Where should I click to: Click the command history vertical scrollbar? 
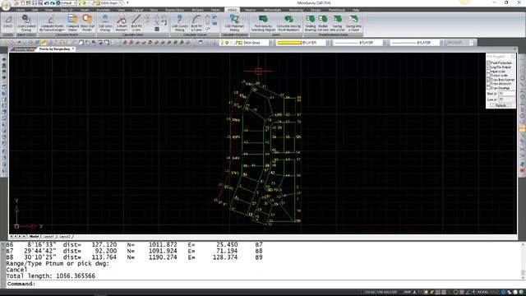pos(523,261)
